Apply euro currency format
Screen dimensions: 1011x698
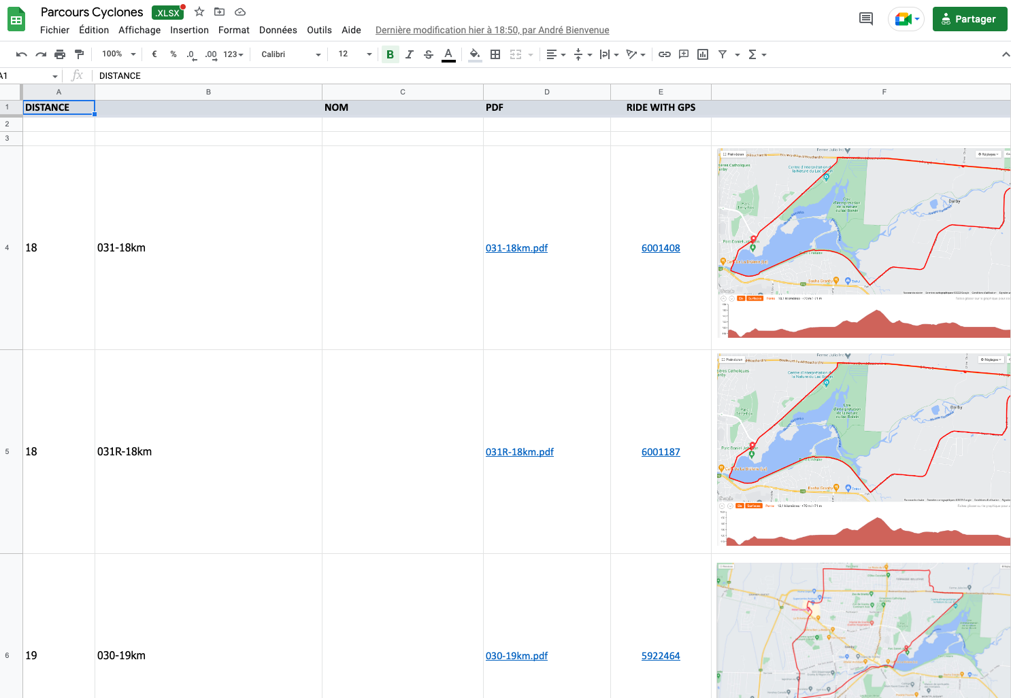[x=154, y=54]
